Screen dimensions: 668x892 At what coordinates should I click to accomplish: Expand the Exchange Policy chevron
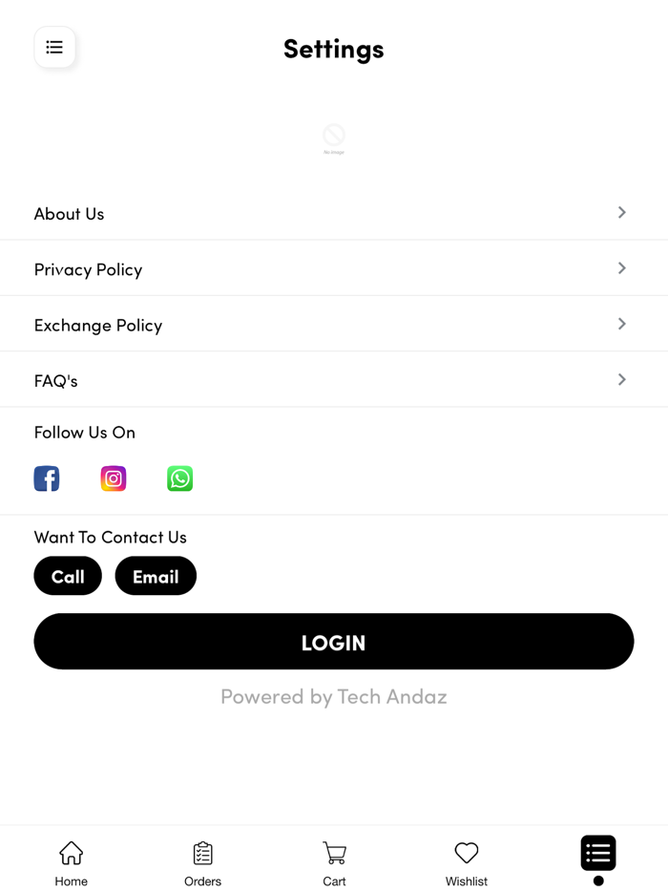(621, 324)
